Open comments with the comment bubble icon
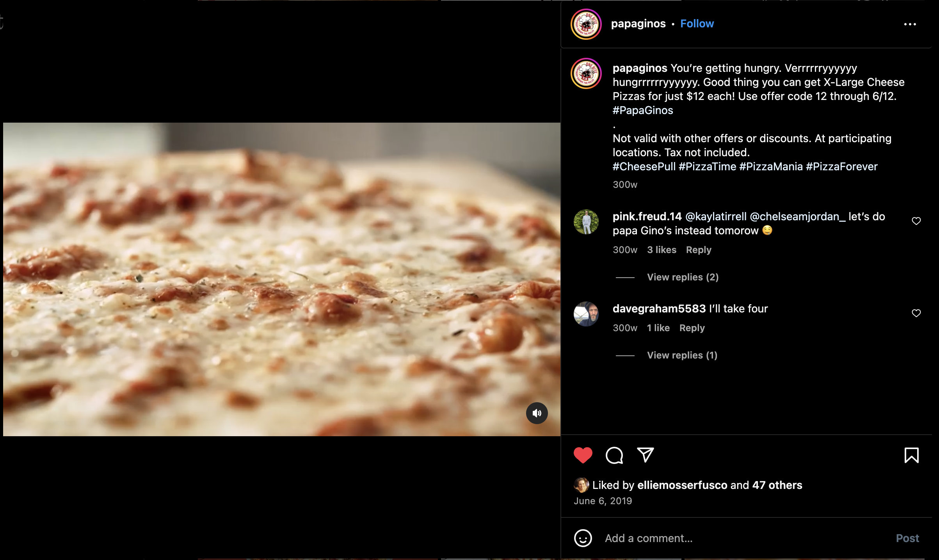This screenshot has height=560, width=939. point(614,455)
